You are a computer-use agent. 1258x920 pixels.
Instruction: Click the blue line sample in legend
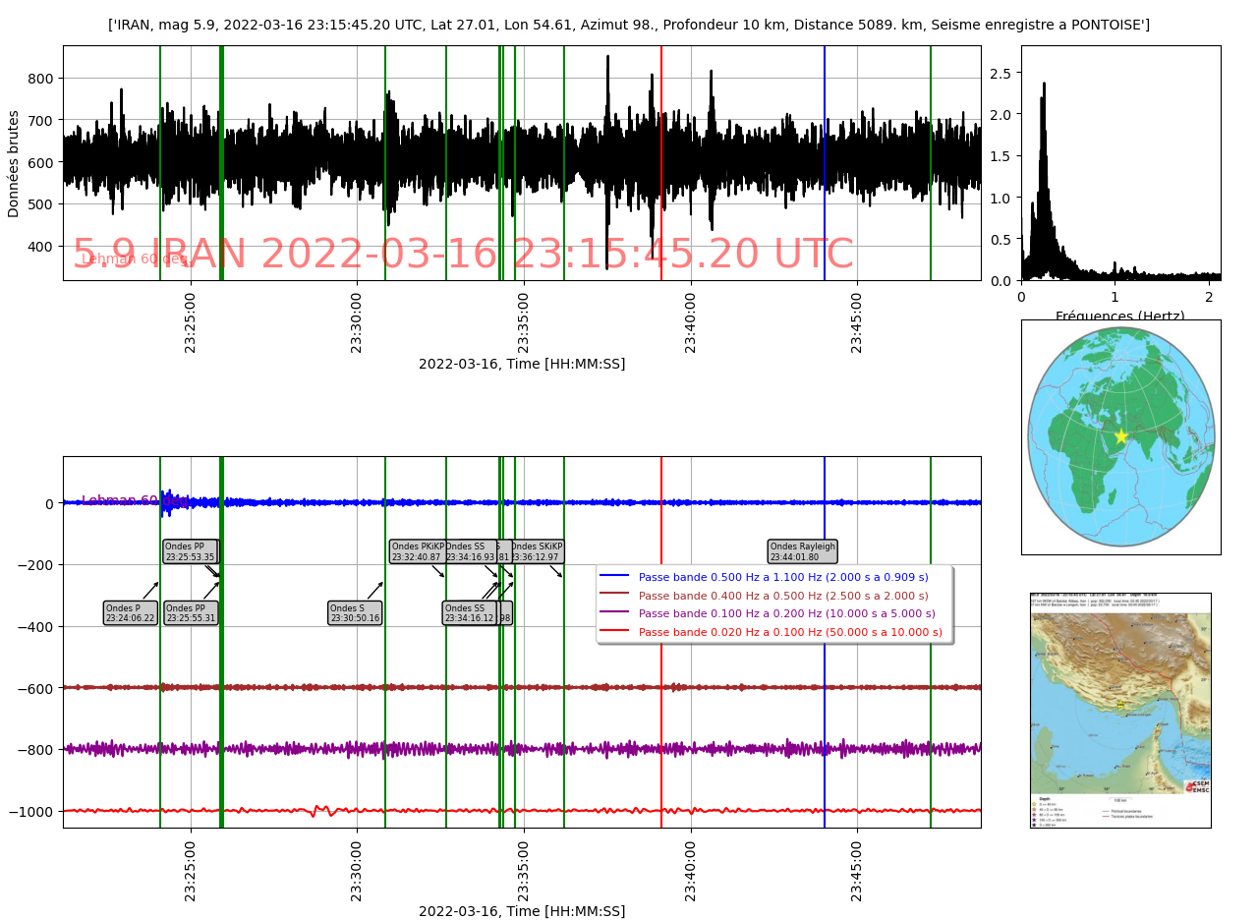click(614, 578)
